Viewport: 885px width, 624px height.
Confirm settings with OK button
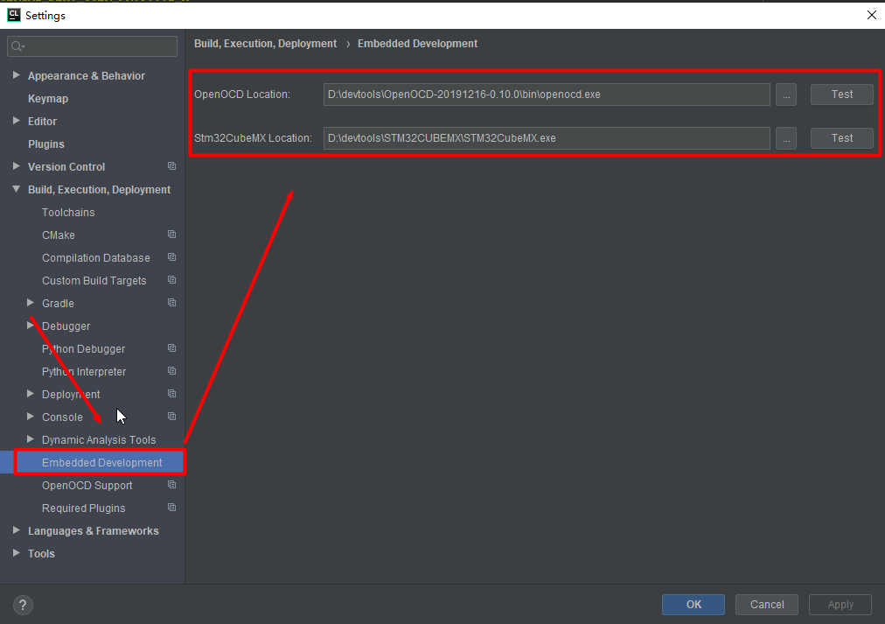pos(693,604)
